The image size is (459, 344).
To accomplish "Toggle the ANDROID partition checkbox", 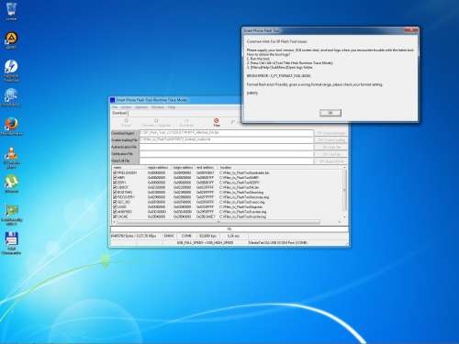I will 115,212.
